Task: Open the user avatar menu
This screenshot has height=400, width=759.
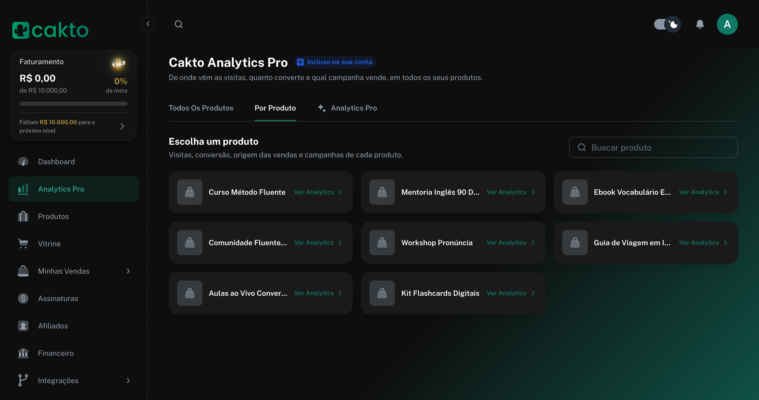Action: [x=727, y=24]
